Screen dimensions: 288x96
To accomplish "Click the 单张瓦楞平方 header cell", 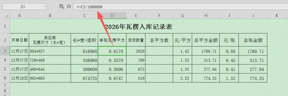I will click(x=112, y=40).
